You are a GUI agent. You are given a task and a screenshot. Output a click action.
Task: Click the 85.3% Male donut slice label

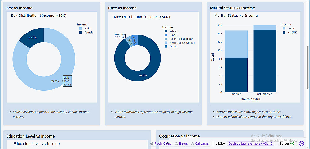coord(55,81)
